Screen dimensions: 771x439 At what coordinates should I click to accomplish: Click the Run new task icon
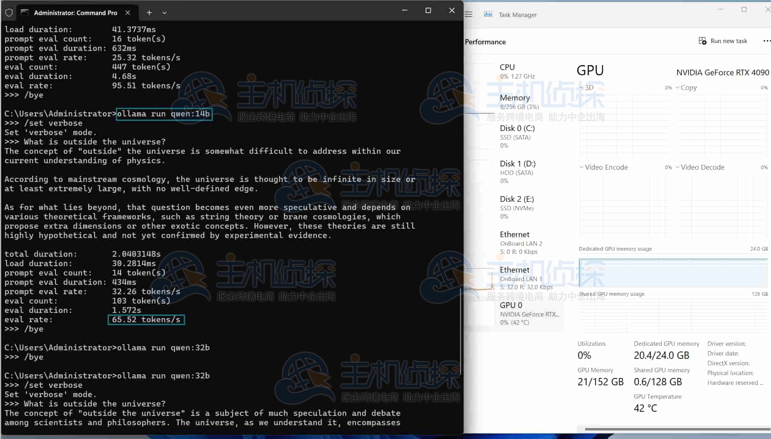click(x=703, y=41)
